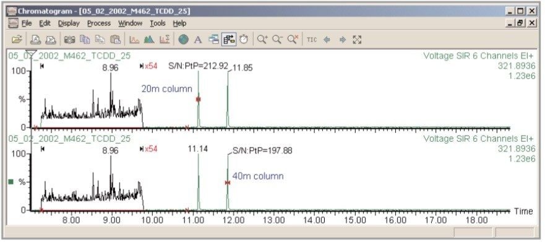Click the zoom out magnifier icon
This screenshot has height=242, width=545.
(277, 40)
